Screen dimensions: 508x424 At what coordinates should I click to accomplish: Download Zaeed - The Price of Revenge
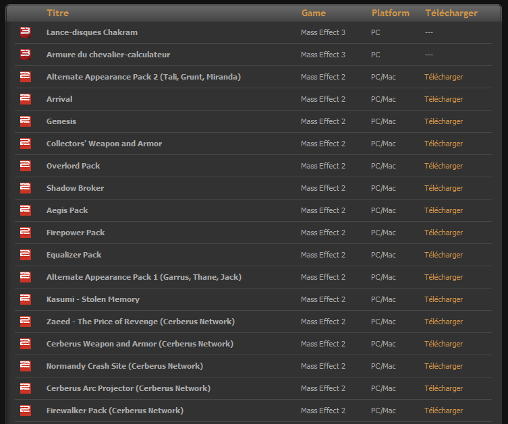(443, 322)
